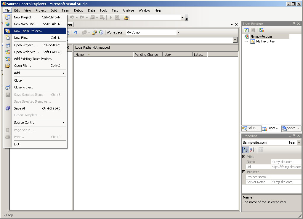
Task: Click the toolbar Redo arrow icon
Action: [x=82, y=18]
